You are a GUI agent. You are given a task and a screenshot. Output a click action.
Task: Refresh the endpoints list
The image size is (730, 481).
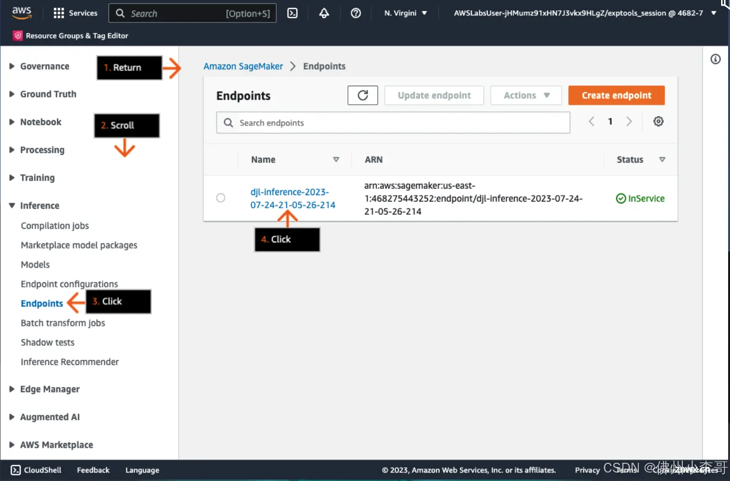(x=363, y=95)
